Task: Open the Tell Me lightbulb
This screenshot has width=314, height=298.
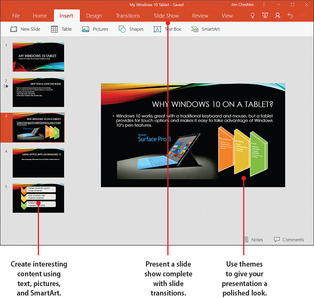Action: point(252,15)
